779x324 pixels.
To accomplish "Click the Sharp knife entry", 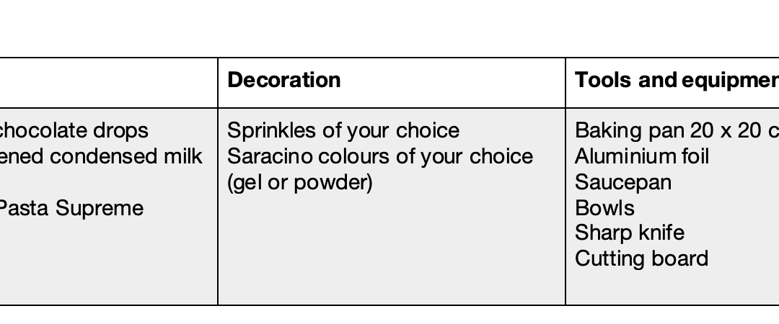I will point(630,233).
